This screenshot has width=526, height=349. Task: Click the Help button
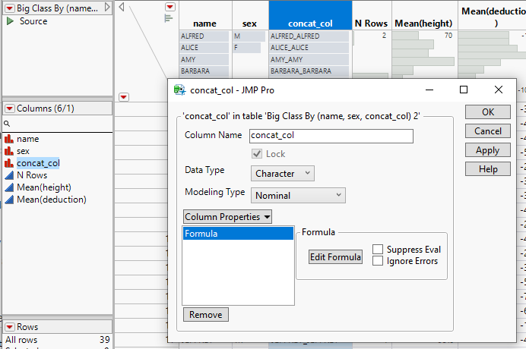pyautogui.click(x=488, y=169)
